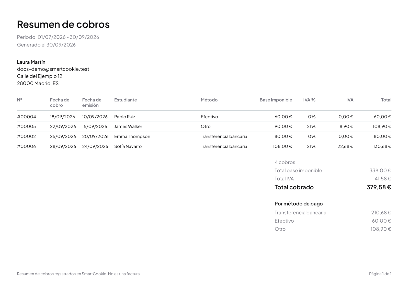Click the 'Fecha de emisión' column header

tap(92, 102)
